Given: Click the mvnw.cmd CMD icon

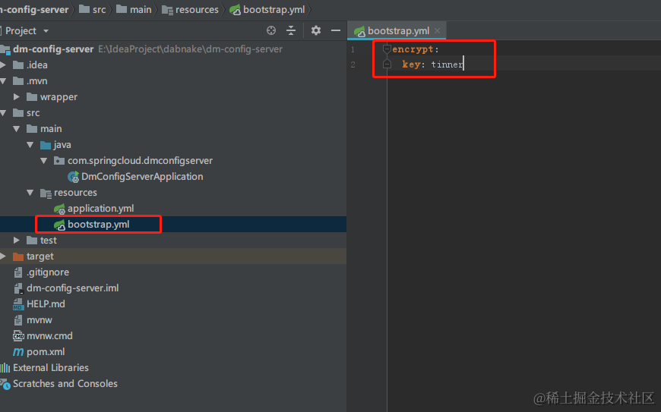Looking at the screenshot, I should click(x=18, y=336).
